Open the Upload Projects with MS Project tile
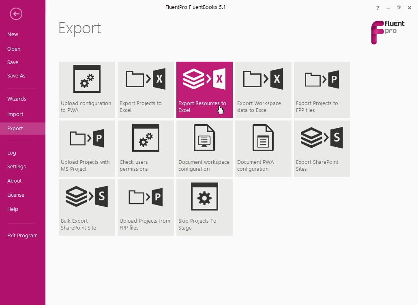Screen dimensions: 418x305 point(87,148)
